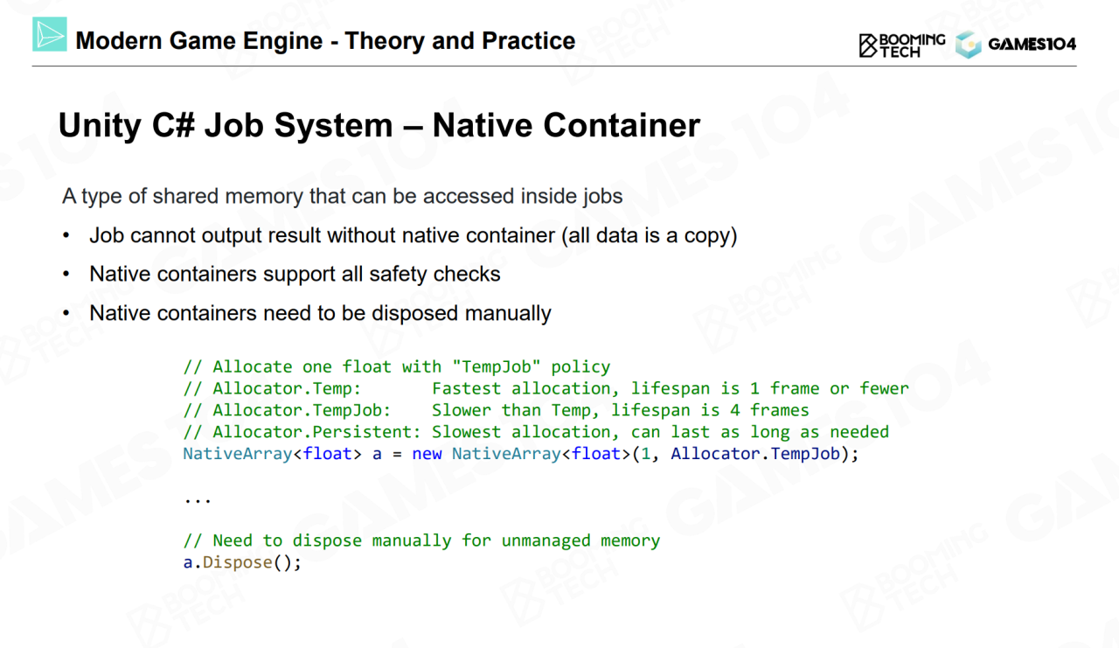Click the "Unity C# Job System – Native Container" title
The width and height of the screenshot is (1119, 648).
[379, 126]
